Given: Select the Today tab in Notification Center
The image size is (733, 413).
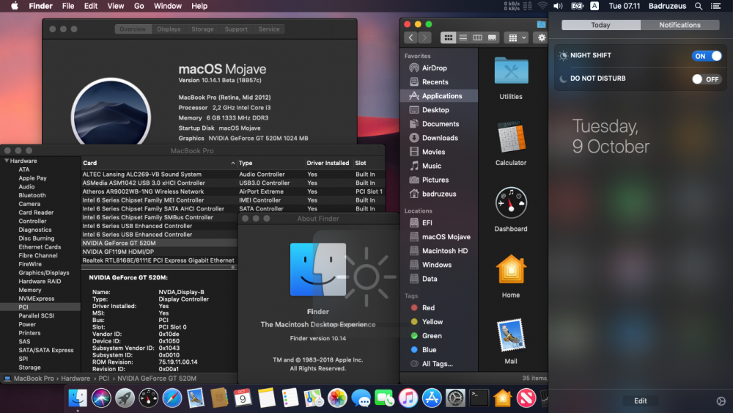Looking at the screenshot, I should 601,25.
